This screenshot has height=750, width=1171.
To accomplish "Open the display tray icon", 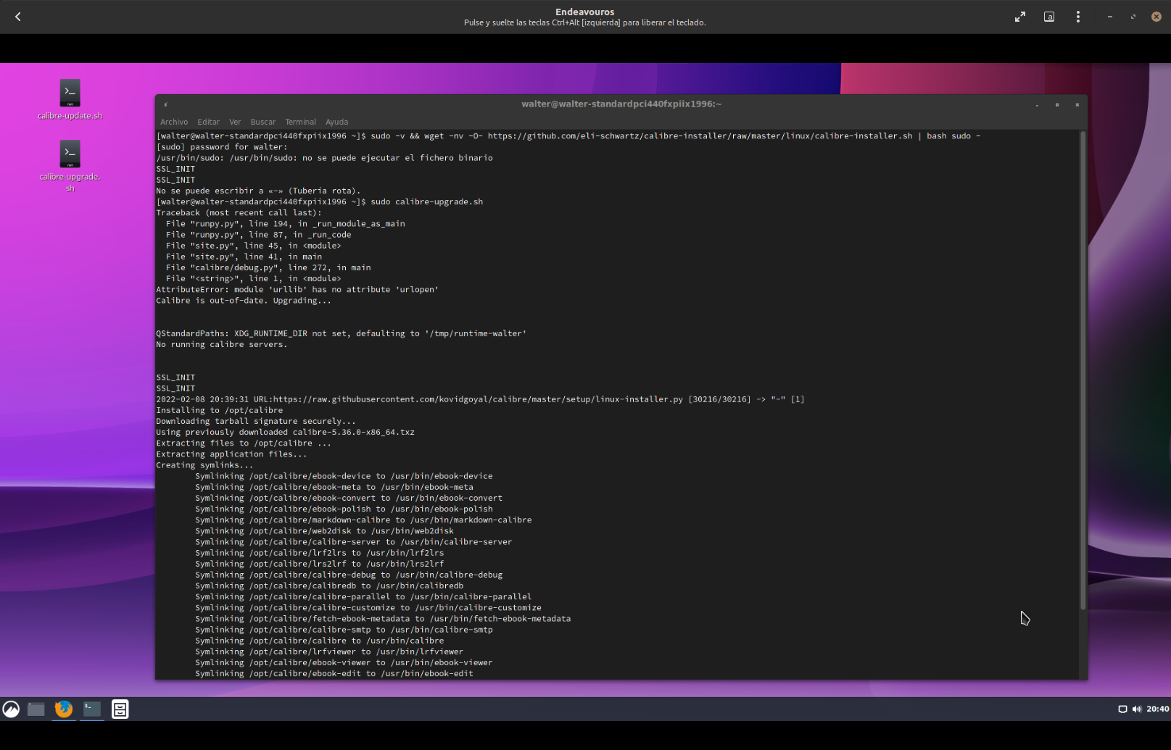I will [x=1122, y=709].
